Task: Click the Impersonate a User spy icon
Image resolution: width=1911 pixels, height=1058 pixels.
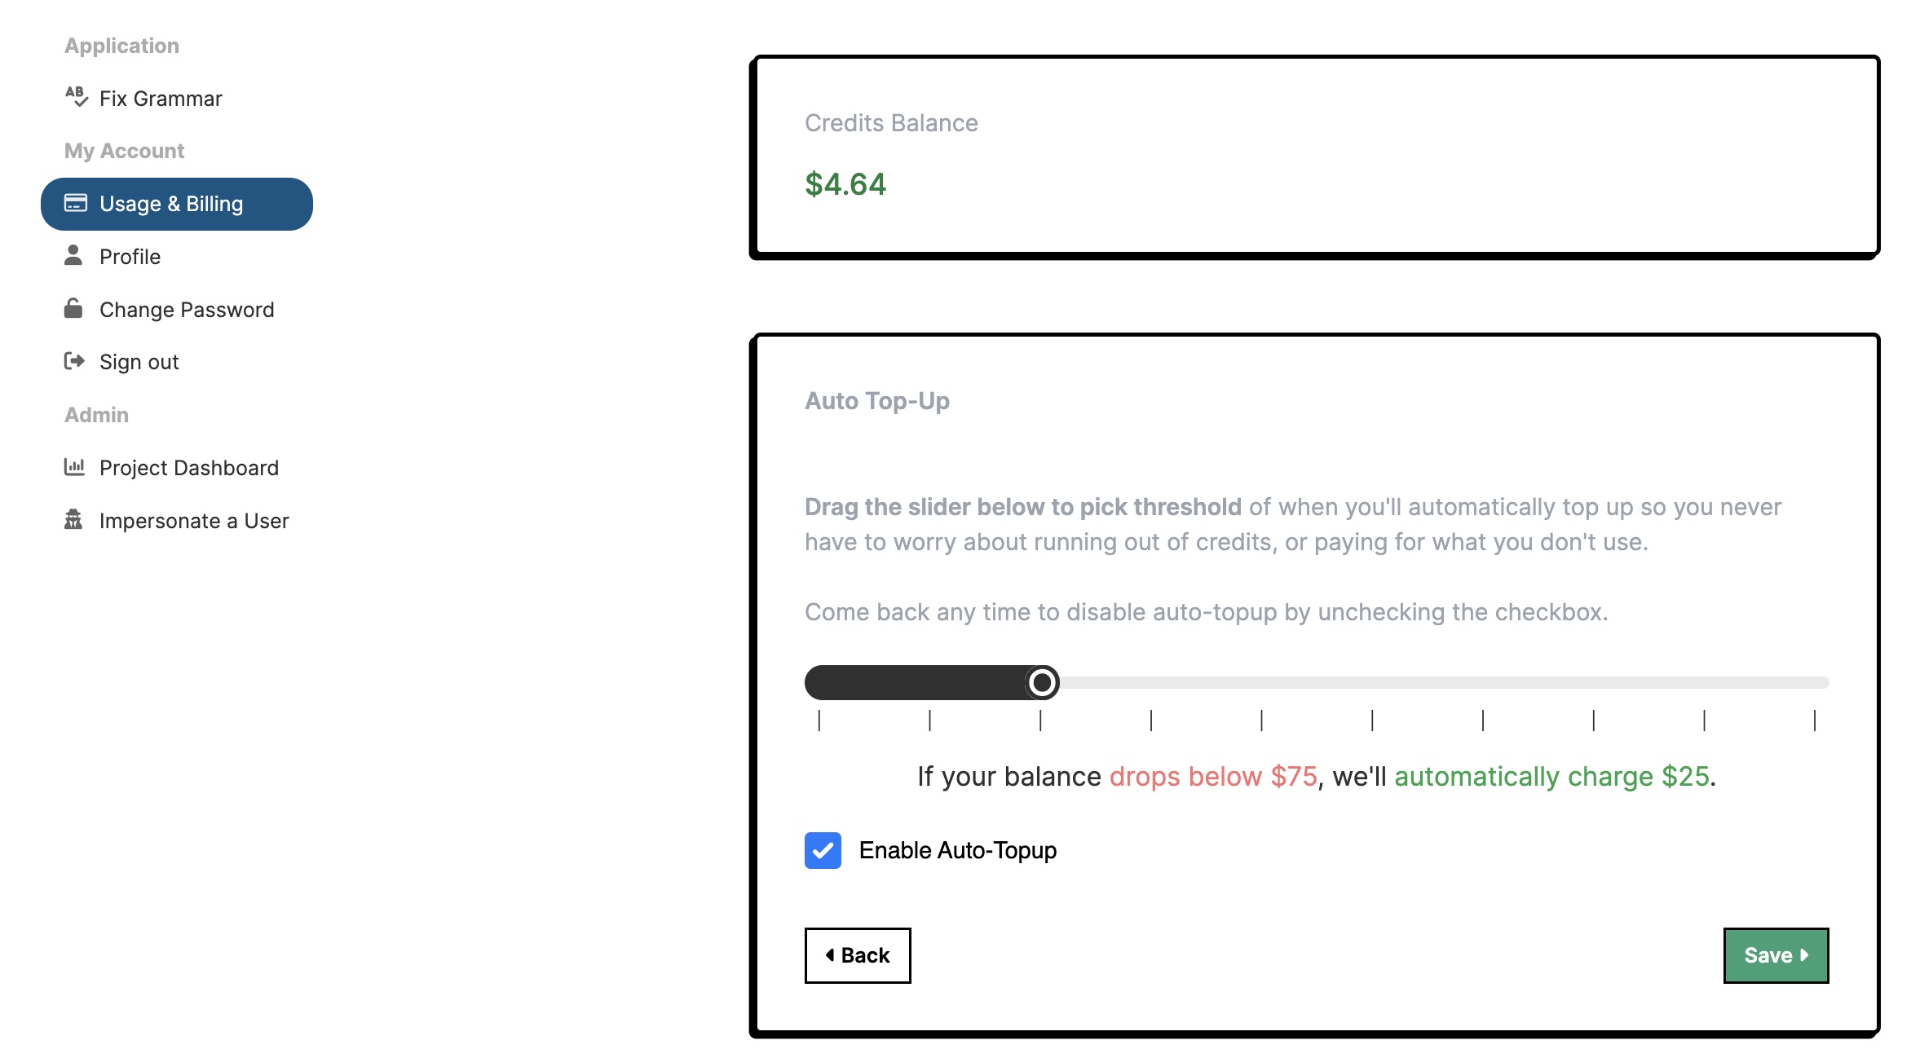Action: (x=73, y=520)
